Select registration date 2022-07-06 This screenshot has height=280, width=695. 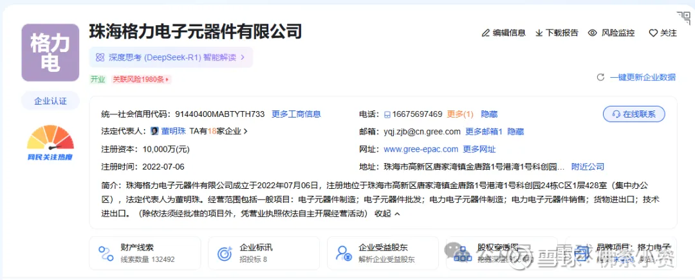point(163,167)
